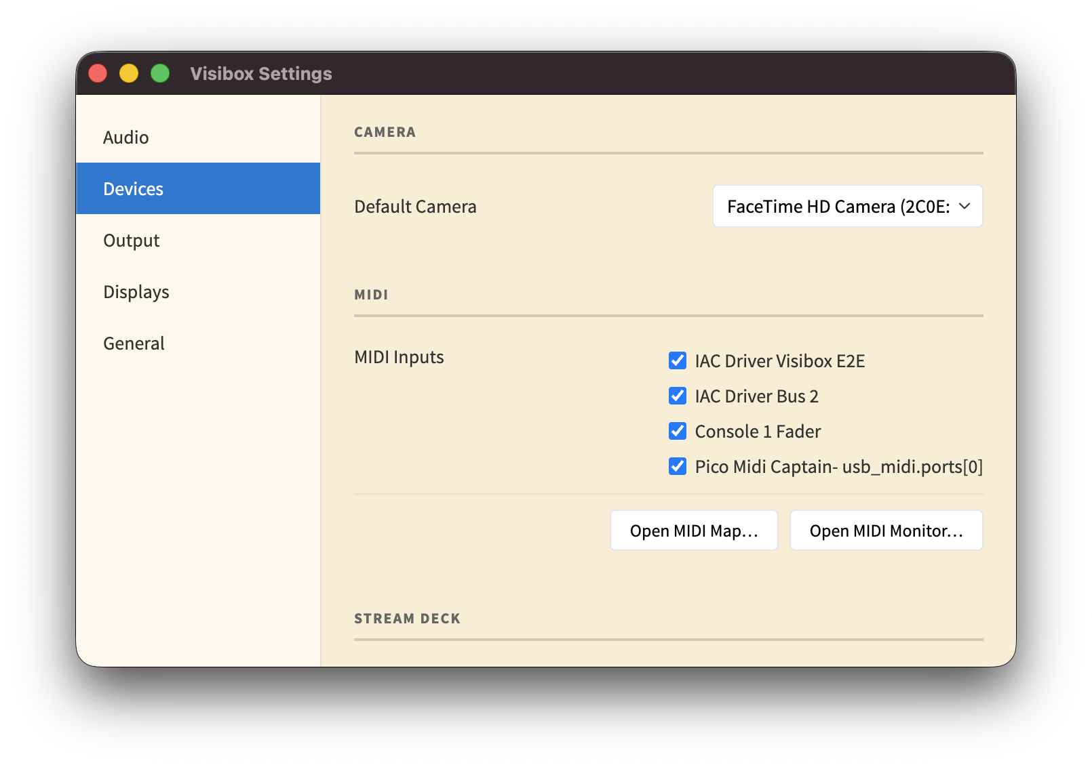Viewport: 1092px width, 767px height.
Task: Open the Displays settings section
Action: click(136, 291)
